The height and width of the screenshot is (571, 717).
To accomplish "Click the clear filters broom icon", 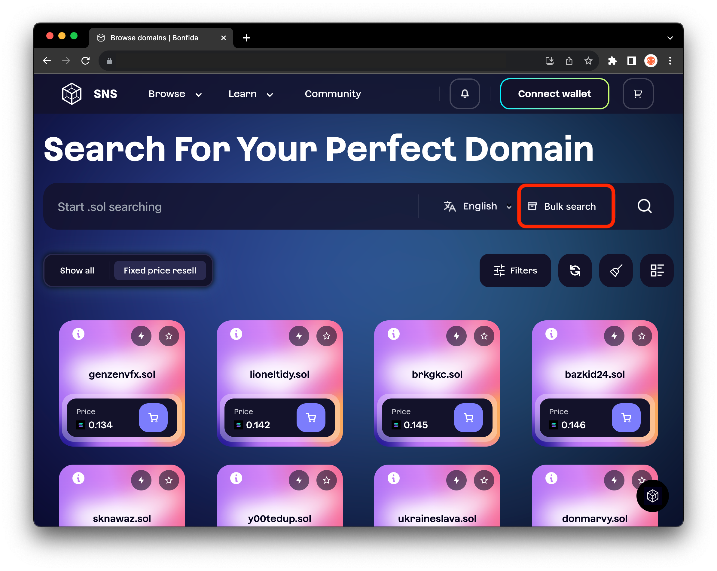I will 615,270.
